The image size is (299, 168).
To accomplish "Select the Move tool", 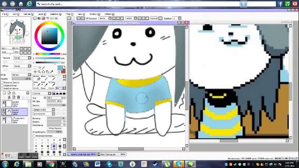I will [x=35, y=72].
